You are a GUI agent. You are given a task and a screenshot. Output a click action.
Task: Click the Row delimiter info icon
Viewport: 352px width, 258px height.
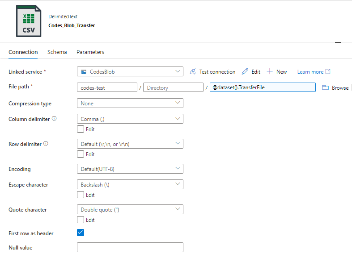46,144
